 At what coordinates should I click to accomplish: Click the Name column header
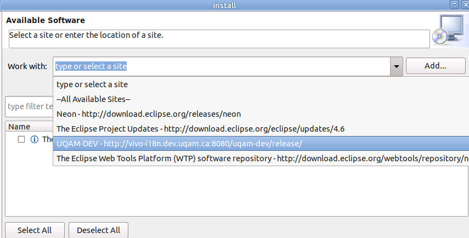pos(29,127)
